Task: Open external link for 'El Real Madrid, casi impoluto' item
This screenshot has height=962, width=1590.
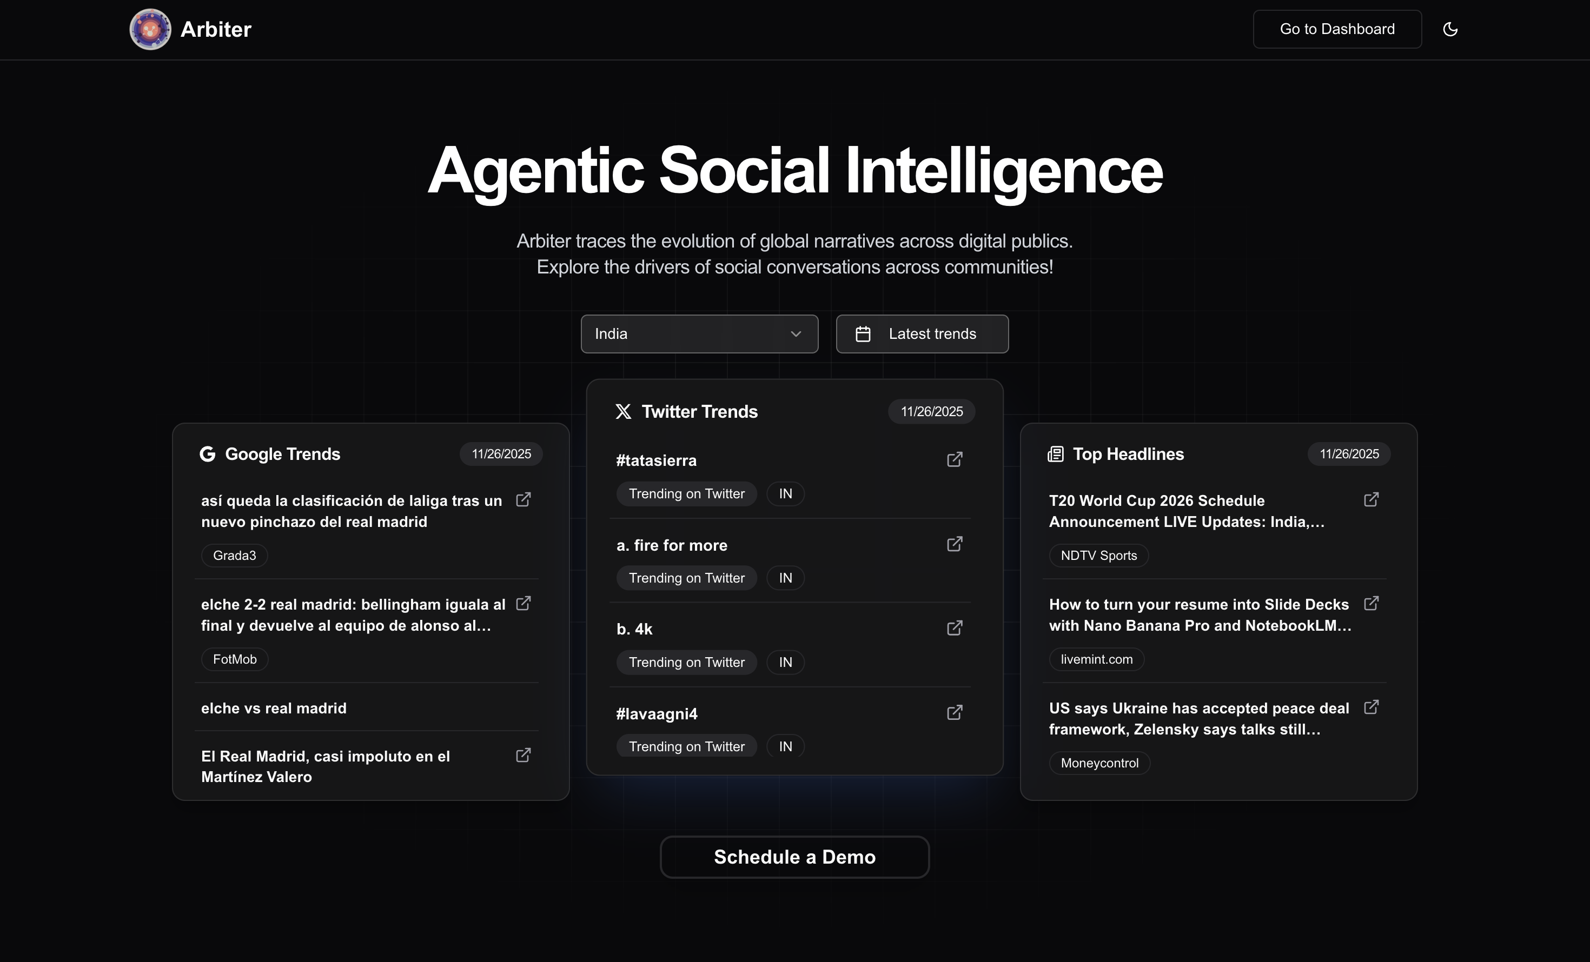Action: pos(524,755)
